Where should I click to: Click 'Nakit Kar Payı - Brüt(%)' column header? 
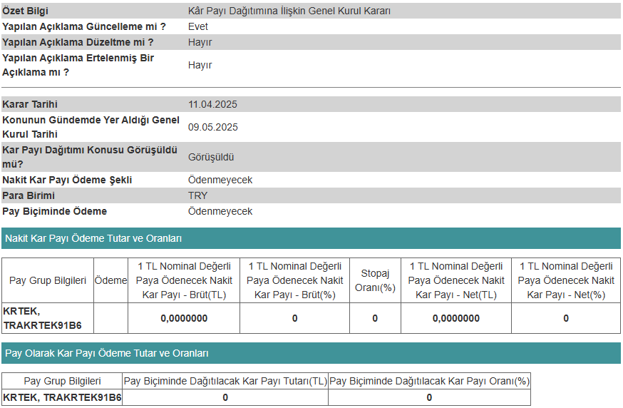295,280
